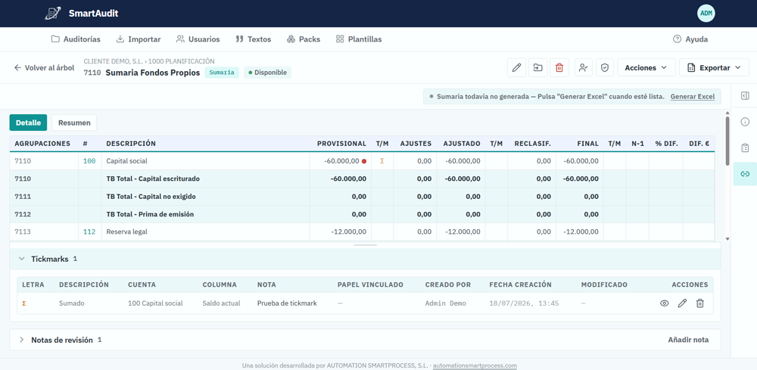
Task: Click the AGRUPACIONES column header
Action: [x=42, y=143]
